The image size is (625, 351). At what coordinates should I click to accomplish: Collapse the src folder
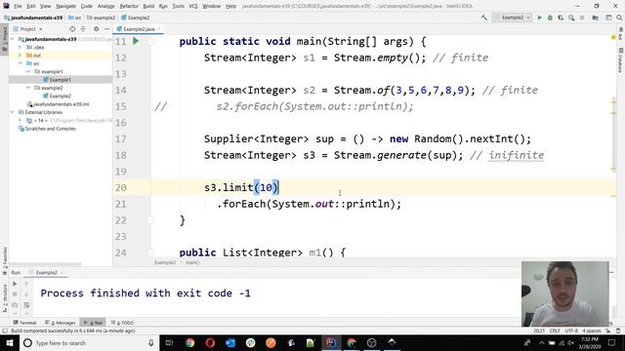click(20, 63)
